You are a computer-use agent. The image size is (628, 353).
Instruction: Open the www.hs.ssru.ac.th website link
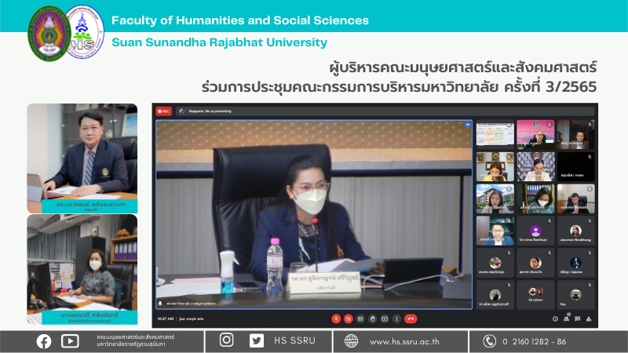point(403,341)
